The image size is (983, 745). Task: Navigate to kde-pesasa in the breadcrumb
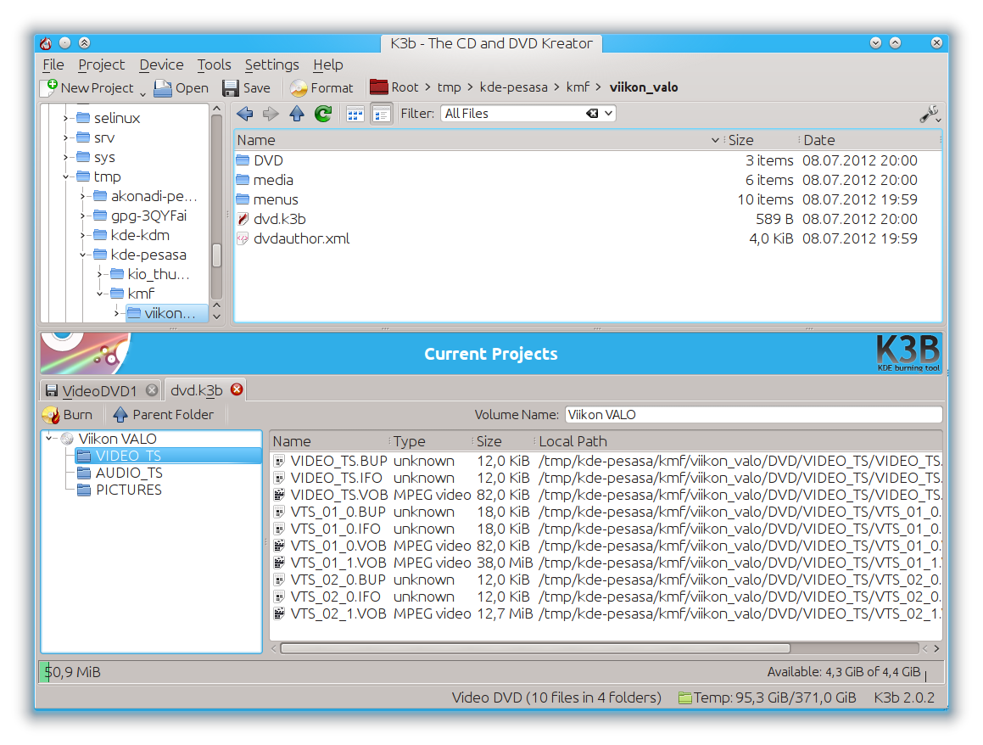(x=513, y=87)
